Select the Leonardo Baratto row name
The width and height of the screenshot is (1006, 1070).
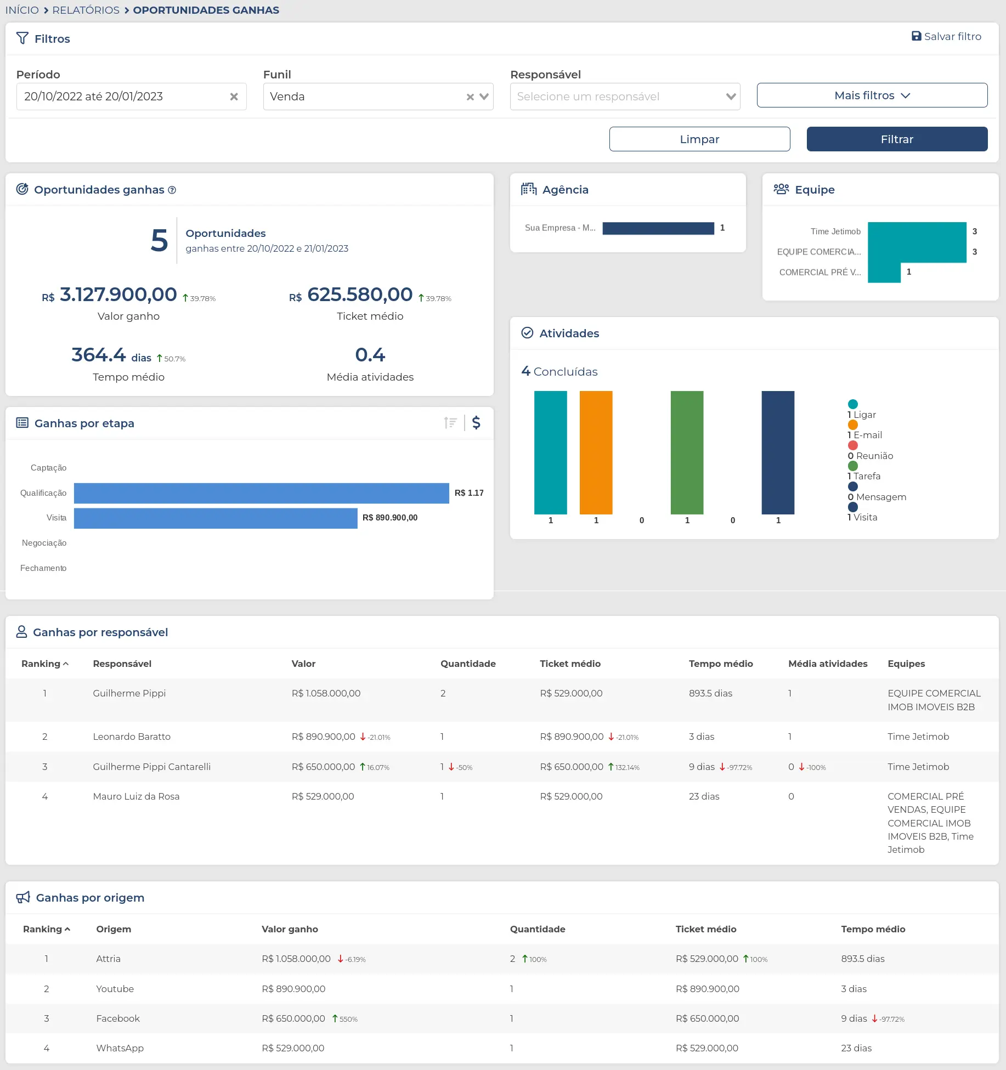tap(132, 737)
